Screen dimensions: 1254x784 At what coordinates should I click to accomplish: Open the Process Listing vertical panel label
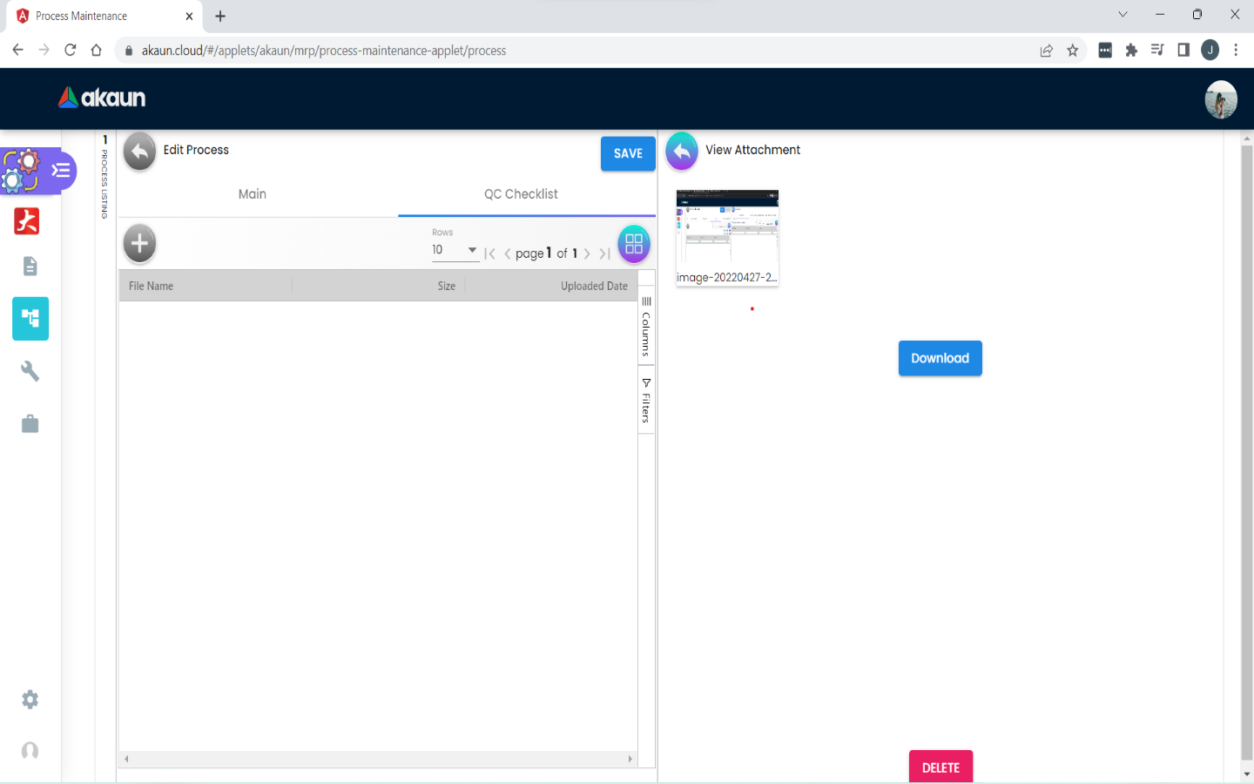(x=105, y=177)
